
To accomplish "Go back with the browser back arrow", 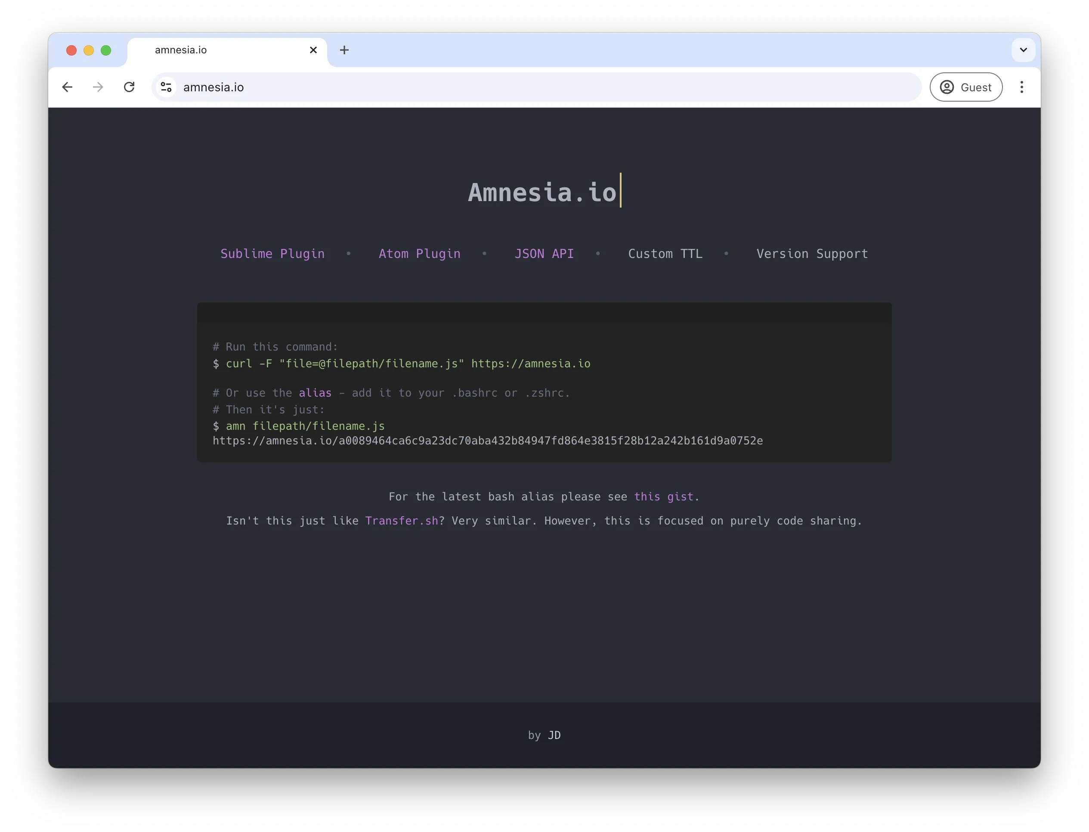I will [x=67, y=87].
